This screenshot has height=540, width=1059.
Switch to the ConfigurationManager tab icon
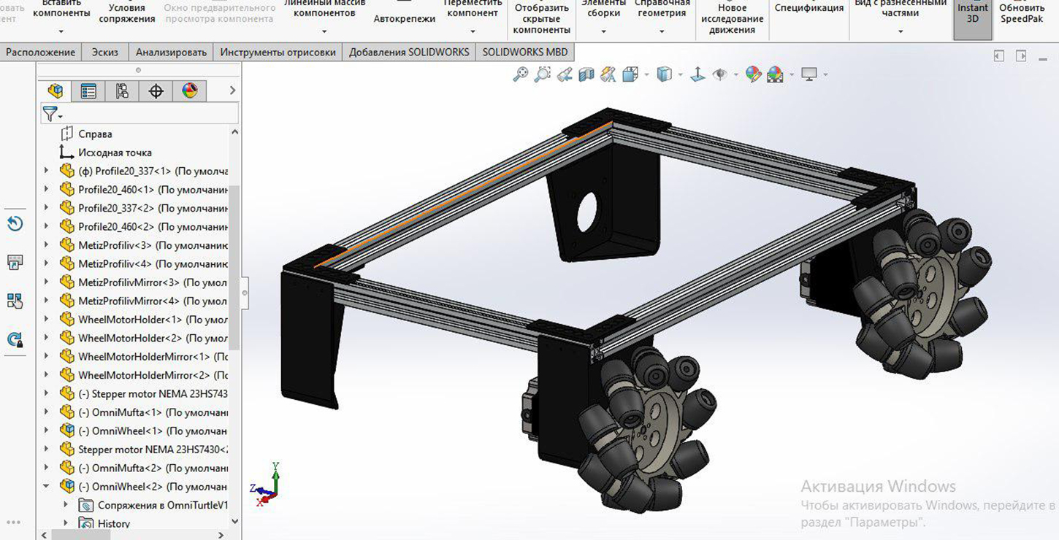coord(122,91)
